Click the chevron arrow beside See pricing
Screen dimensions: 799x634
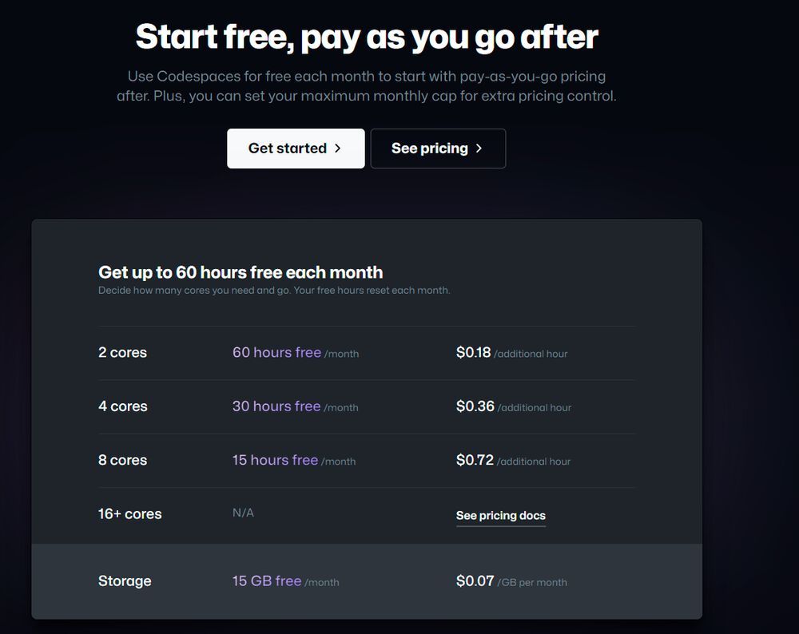tap(479, 149)
